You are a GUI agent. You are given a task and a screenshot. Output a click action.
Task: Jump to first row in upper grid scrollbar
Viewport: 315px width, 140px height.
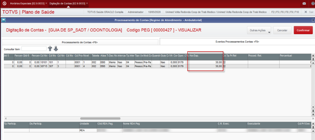313,55
